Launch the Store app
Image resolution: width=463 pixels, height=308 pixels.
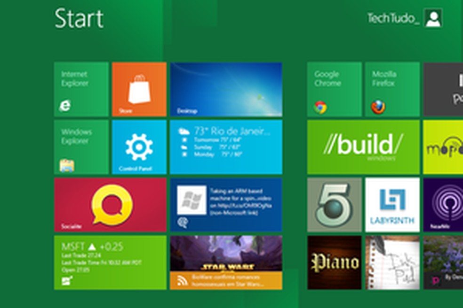[139, 88]
